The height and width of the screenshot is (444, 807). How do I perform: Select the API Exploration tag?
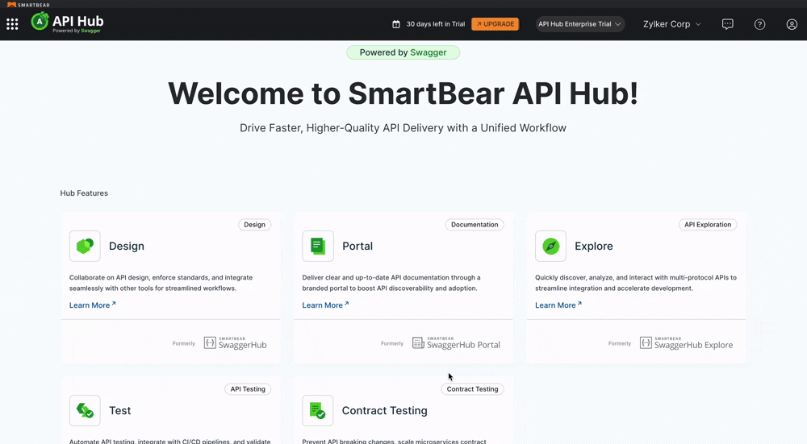pos(707,225)
